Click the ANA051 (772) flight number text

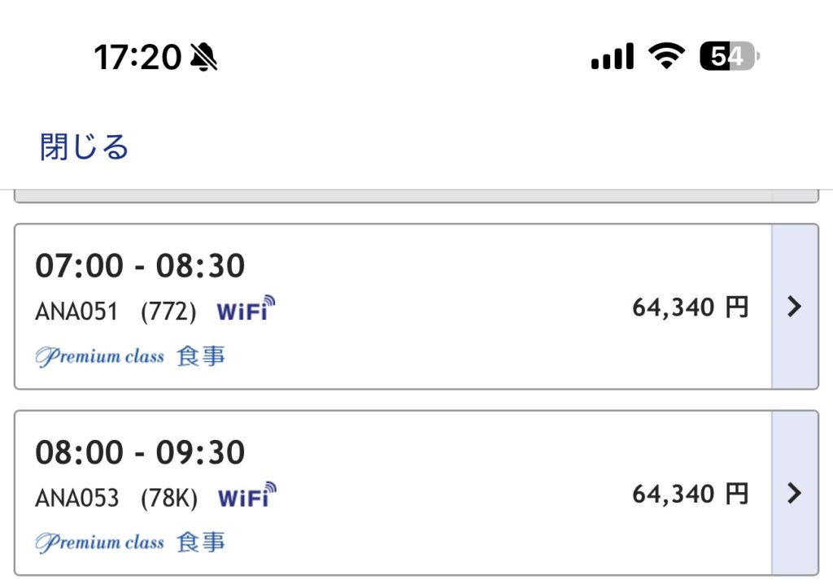(116, 312)
